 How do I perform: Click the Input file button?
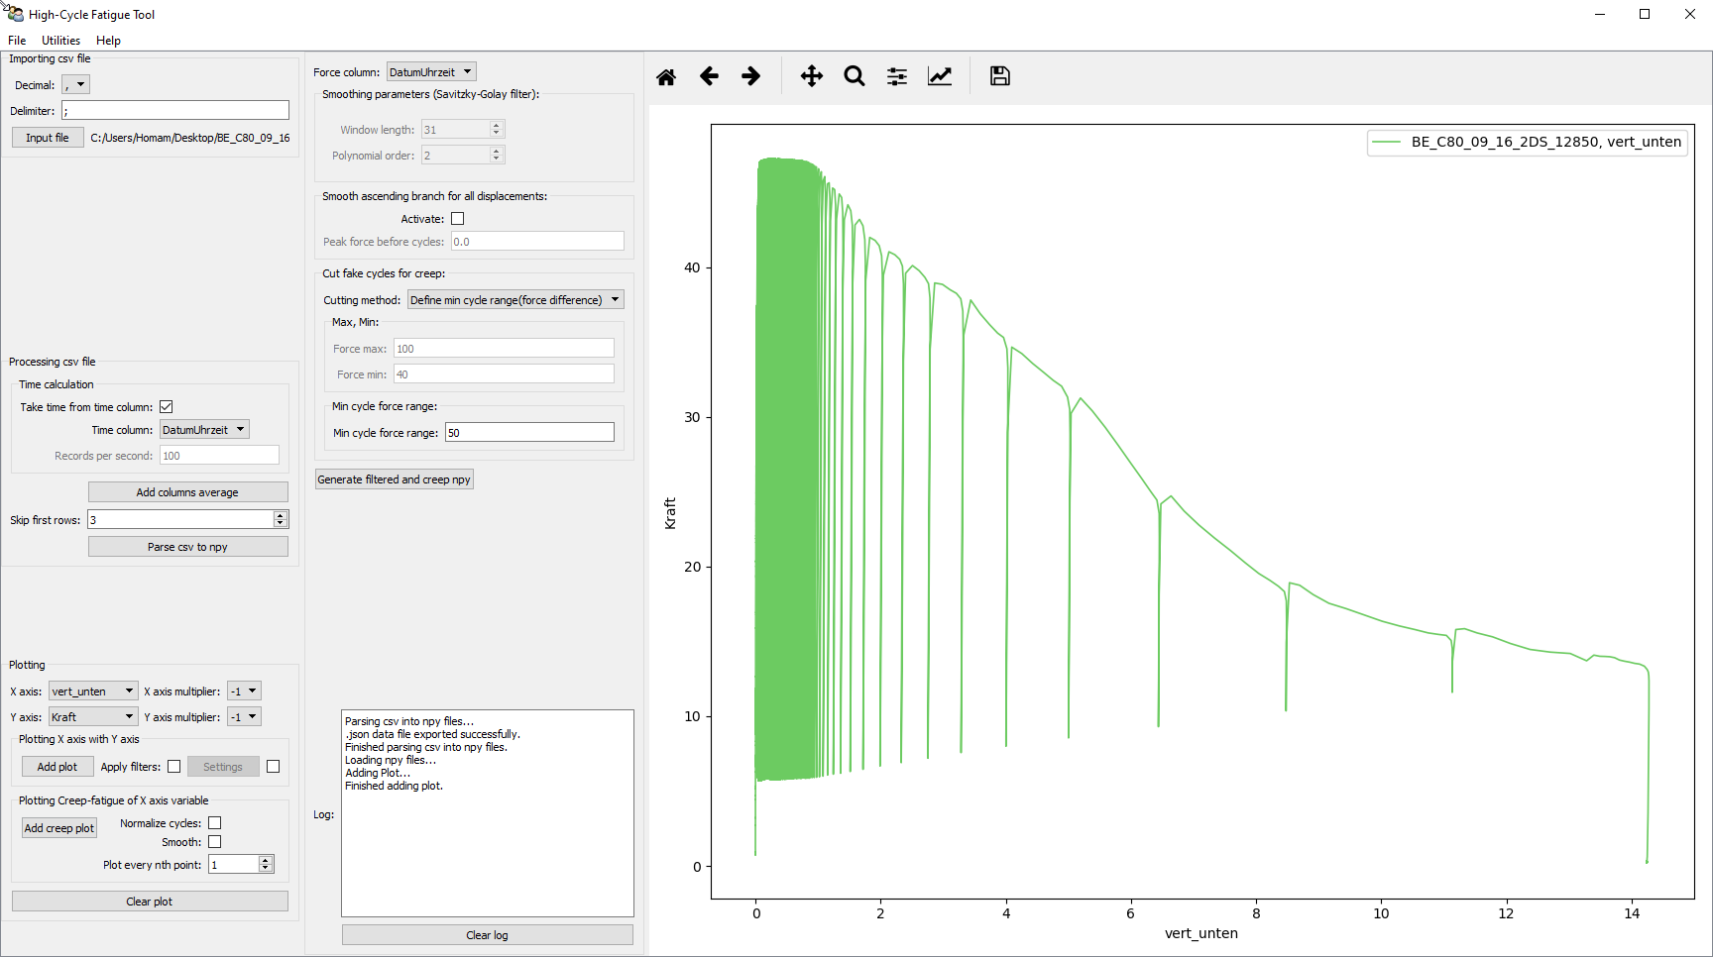pos(48,138)
